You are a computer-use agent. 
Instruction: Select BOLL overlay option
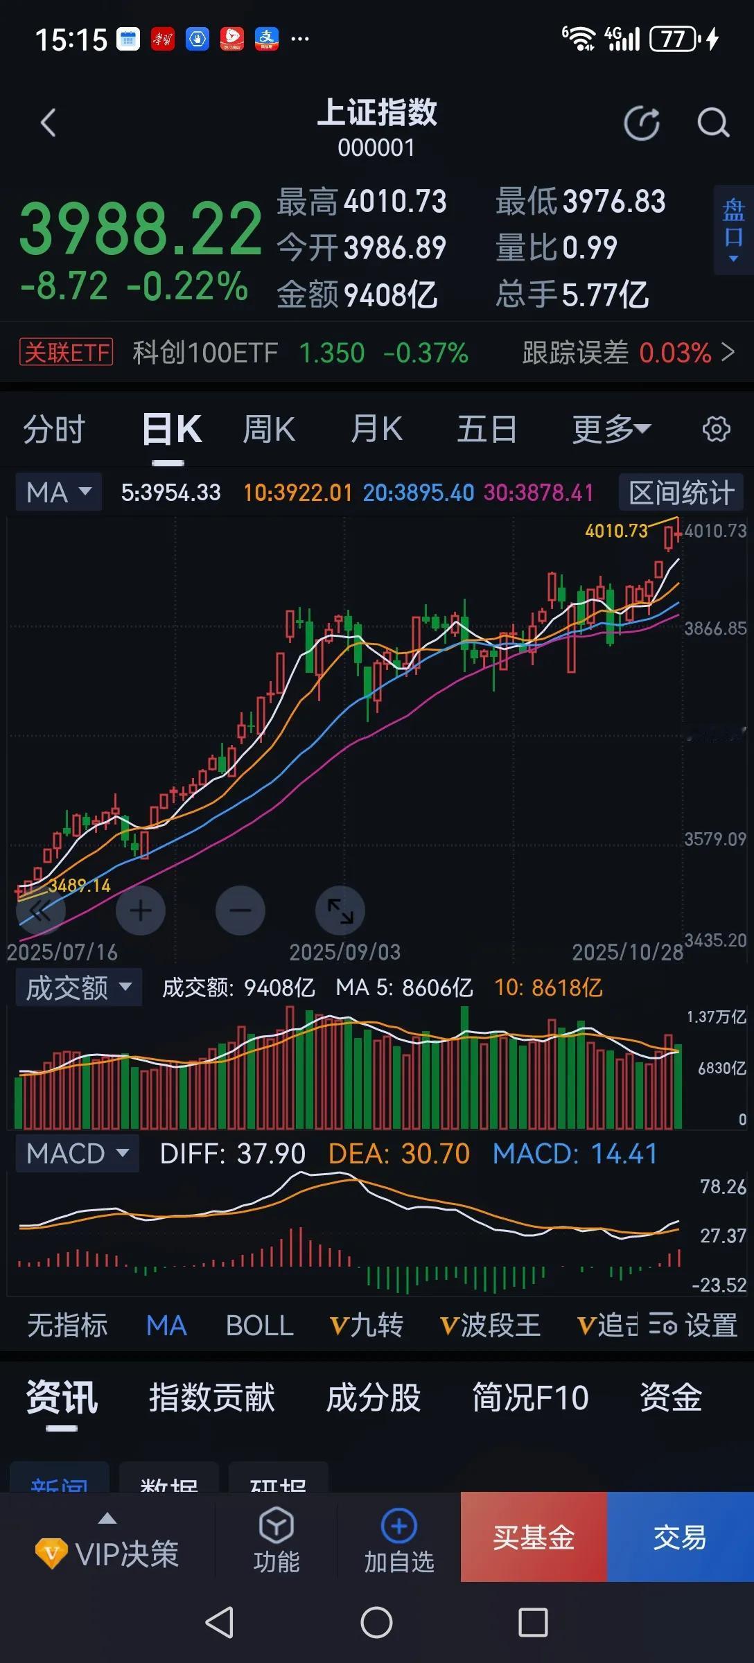[260, 1326]
